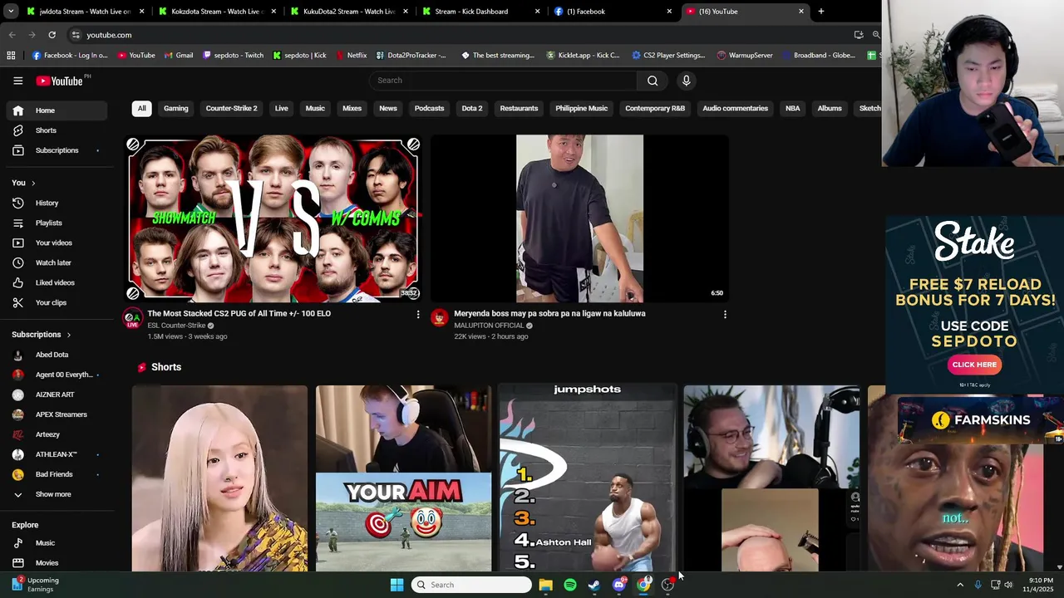Go back in Chrome
1064x598 pixels.
coord(12,35)
